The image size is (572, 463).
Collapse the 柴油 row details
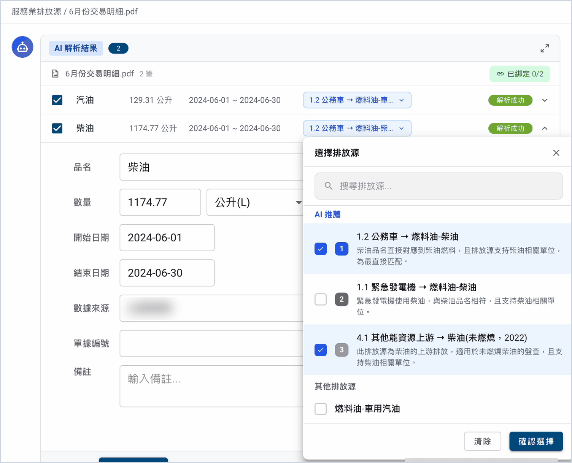[x=545, y=128]
